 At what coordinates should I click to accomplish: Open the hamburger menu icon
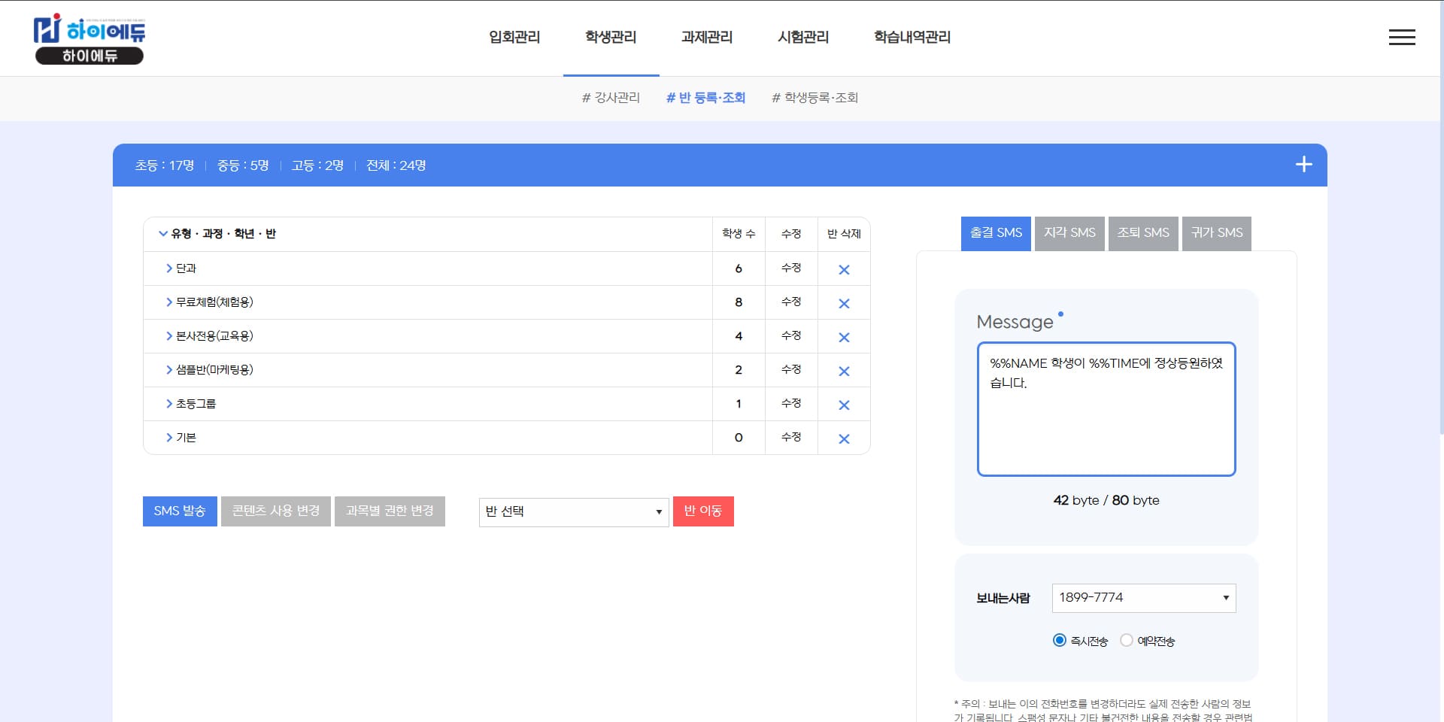[x=1401, y=38]
